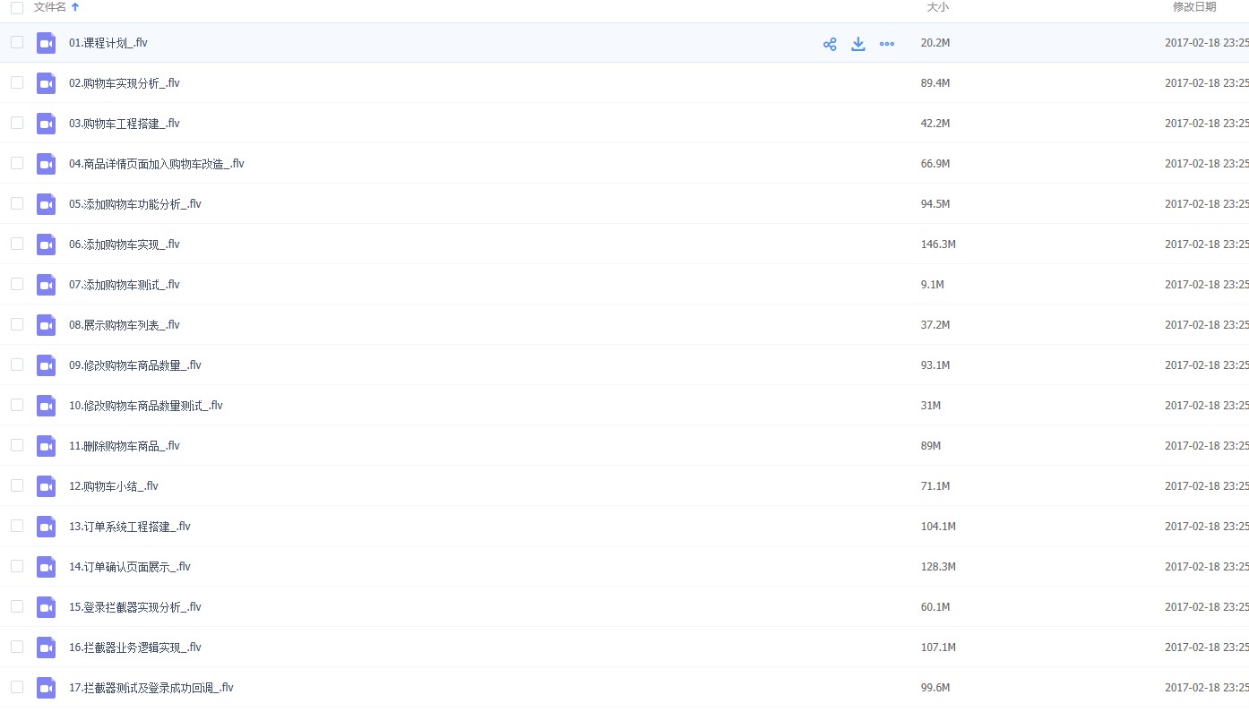Click date of 12.购物车小结_.flv row
The width and height of the screenshot is (1249, 712).
pos(1207,486)
